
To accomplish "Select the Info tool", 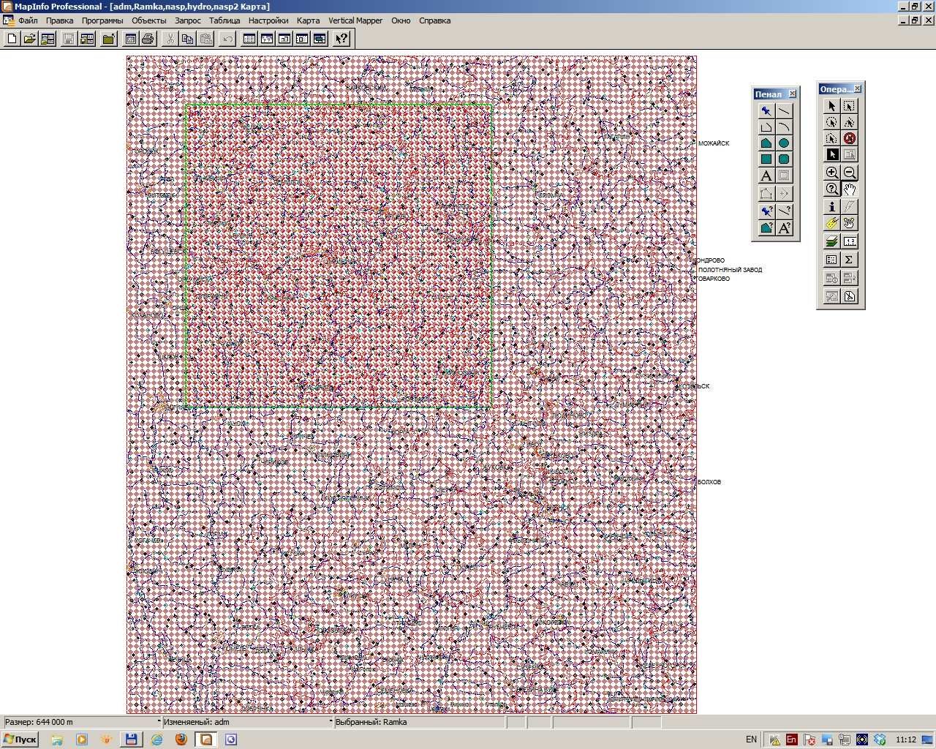I will click(x=831, y=207).
